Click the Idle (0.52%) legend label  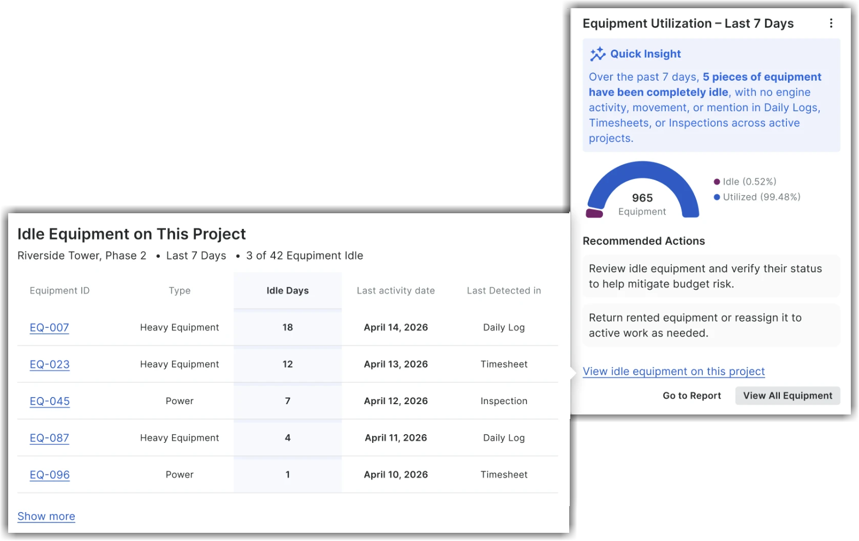pos(749,182)
